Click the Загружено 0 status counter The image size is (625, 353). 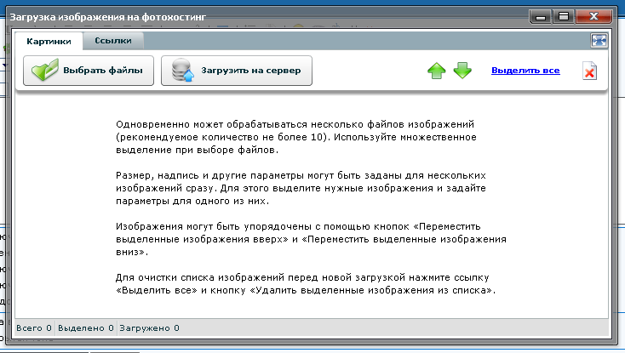coord(150,327)
